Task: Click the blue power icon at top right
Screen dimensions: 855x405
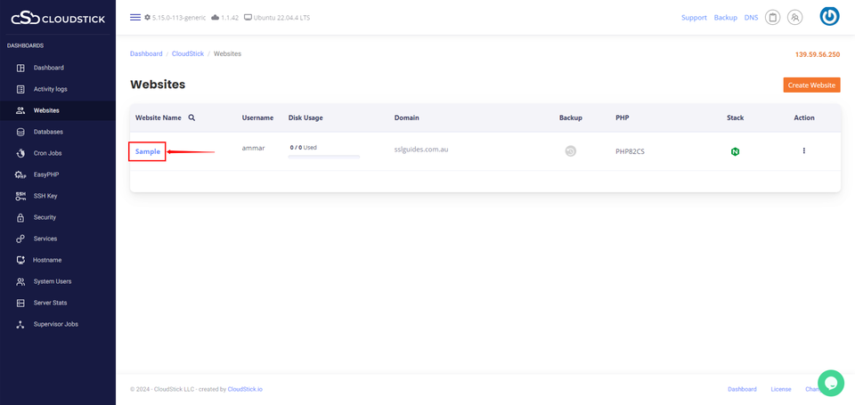Action: tap(829, 16)
